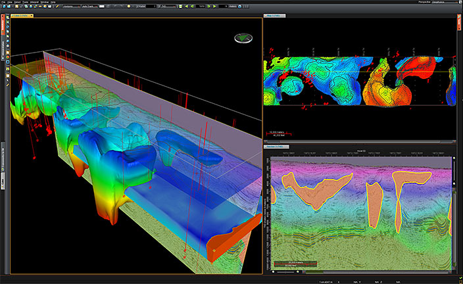This screenshot has height=284, width=463.
Task: Expand the Perspective Geophysics dropdown
Action: click(x=445, y=2)
